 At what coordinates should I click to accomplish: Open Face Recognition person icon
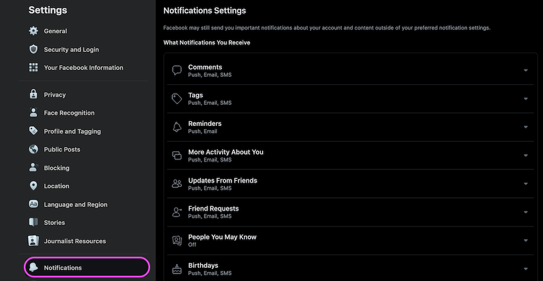coord(33,112)
